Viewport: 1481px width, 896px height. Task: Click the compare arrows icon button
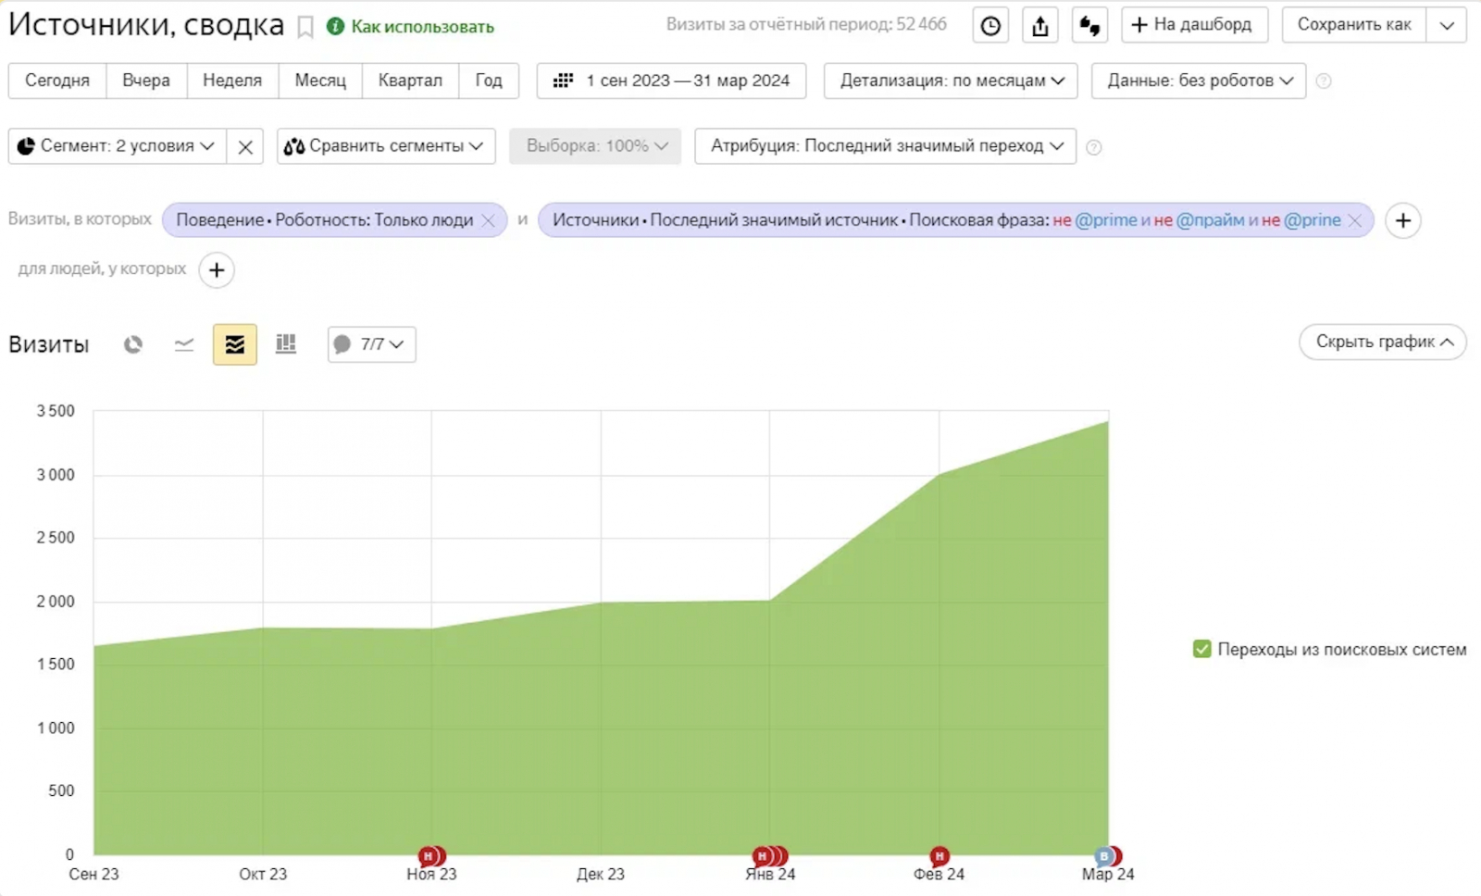coord(1089,26)
